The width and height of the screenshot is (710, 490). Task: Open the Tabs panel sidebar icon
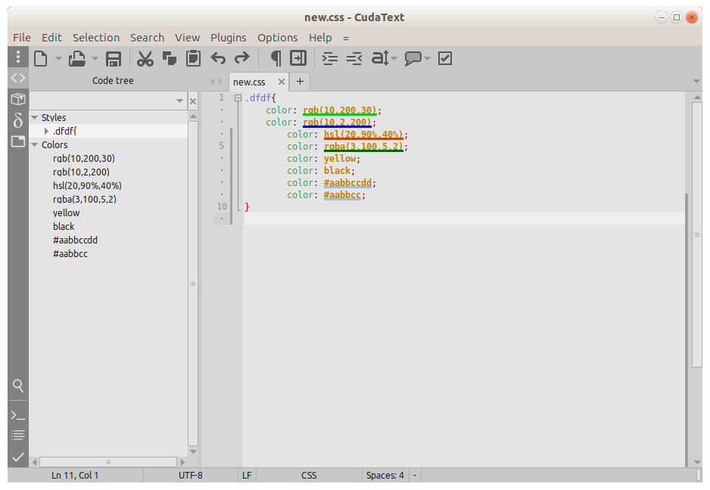pyautogui.click(x=18, y=141)
